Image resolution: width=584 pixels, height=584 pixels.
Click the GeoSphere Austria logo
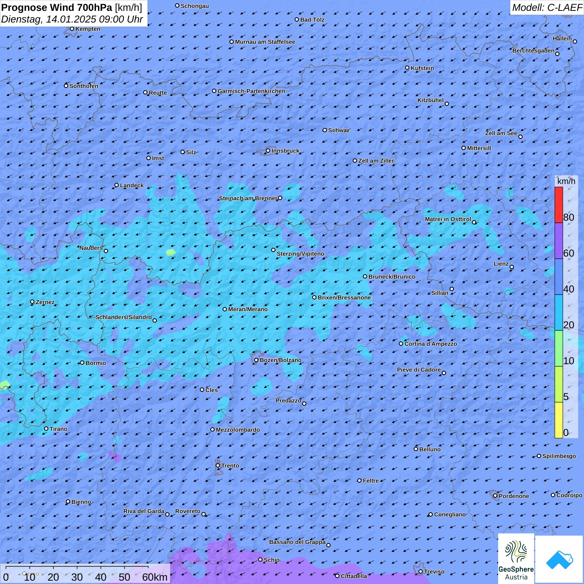(516, 559)
